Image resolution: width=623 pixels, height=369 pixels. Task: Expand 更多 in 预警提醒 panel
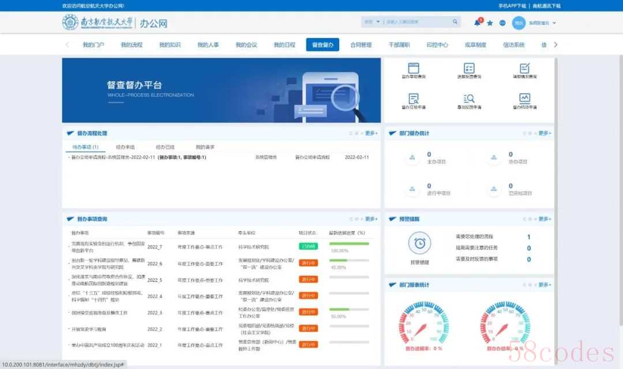point(545,219)
